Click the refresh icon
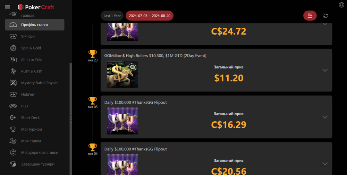 point(325,16)
